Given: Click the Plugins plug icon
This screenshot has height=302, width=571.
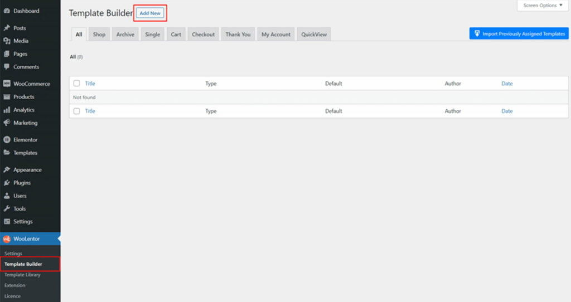Looking at the screenshot, I should [x=7, y=183].
